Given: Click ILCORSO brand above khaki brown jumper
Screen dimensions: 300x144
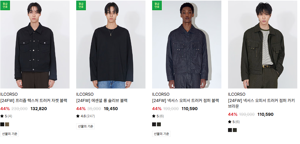Looking at the screenshot, I should coord(236,94).
